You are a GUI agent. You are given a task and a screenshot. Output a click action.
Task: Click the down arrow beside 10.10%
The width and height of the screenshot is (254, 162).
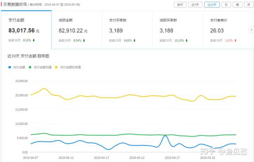click(x=186, y=40)
